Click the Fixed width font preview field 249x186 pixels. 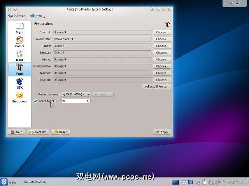click(x=102, y=39)
